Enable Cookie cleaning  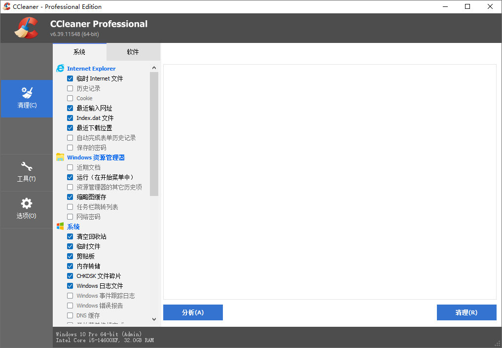coord(69,98)
